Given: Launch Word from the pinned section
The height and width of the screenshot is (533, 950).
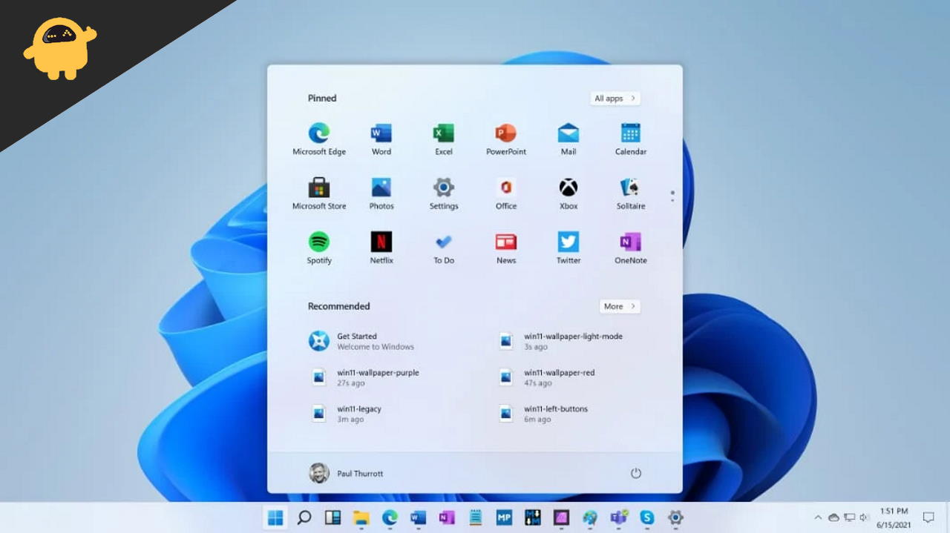Looking at the screenshot, I should click(x=381, y=139).
